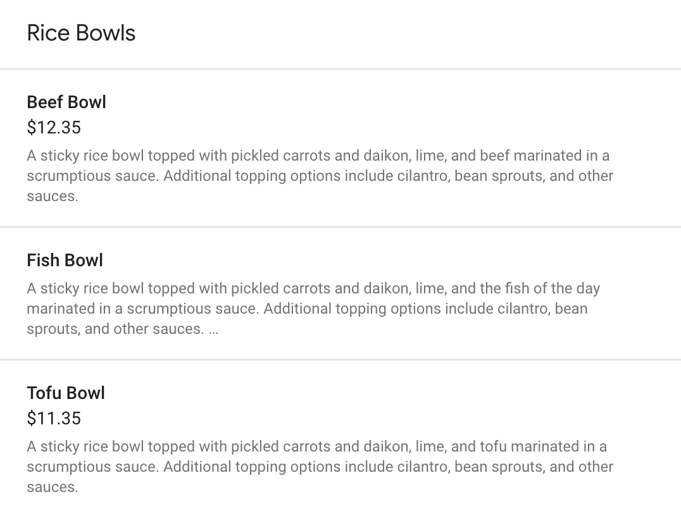This screenshot has height=516, width=681.
Task: Click "sprouts, and other sauces." under Fish Bowl
Action: click(x=115, y=329)
